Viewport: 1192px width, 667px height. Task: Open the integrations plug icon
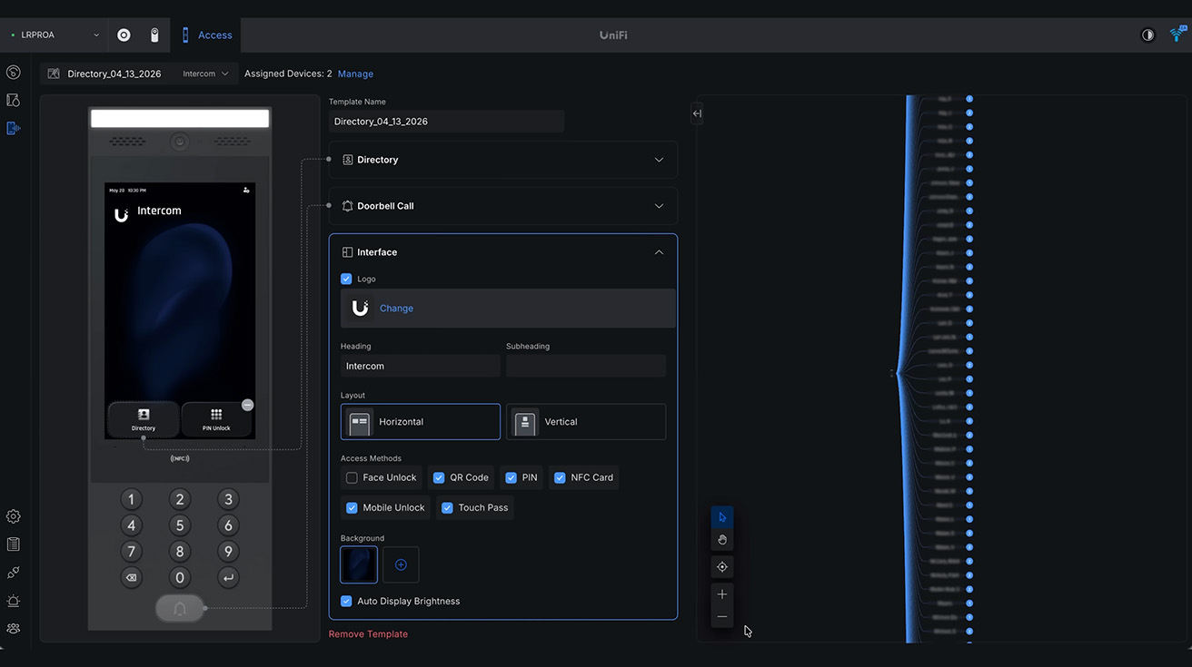[13, 573]
